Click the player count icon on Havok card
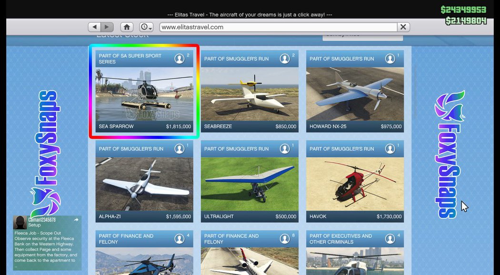Screen dimensions: 500x275 (x=390, y=149)
